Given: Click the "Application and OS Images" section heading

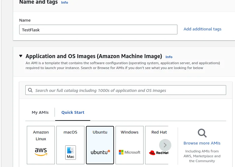Looking at the screenshot, I should coord(94,56).
